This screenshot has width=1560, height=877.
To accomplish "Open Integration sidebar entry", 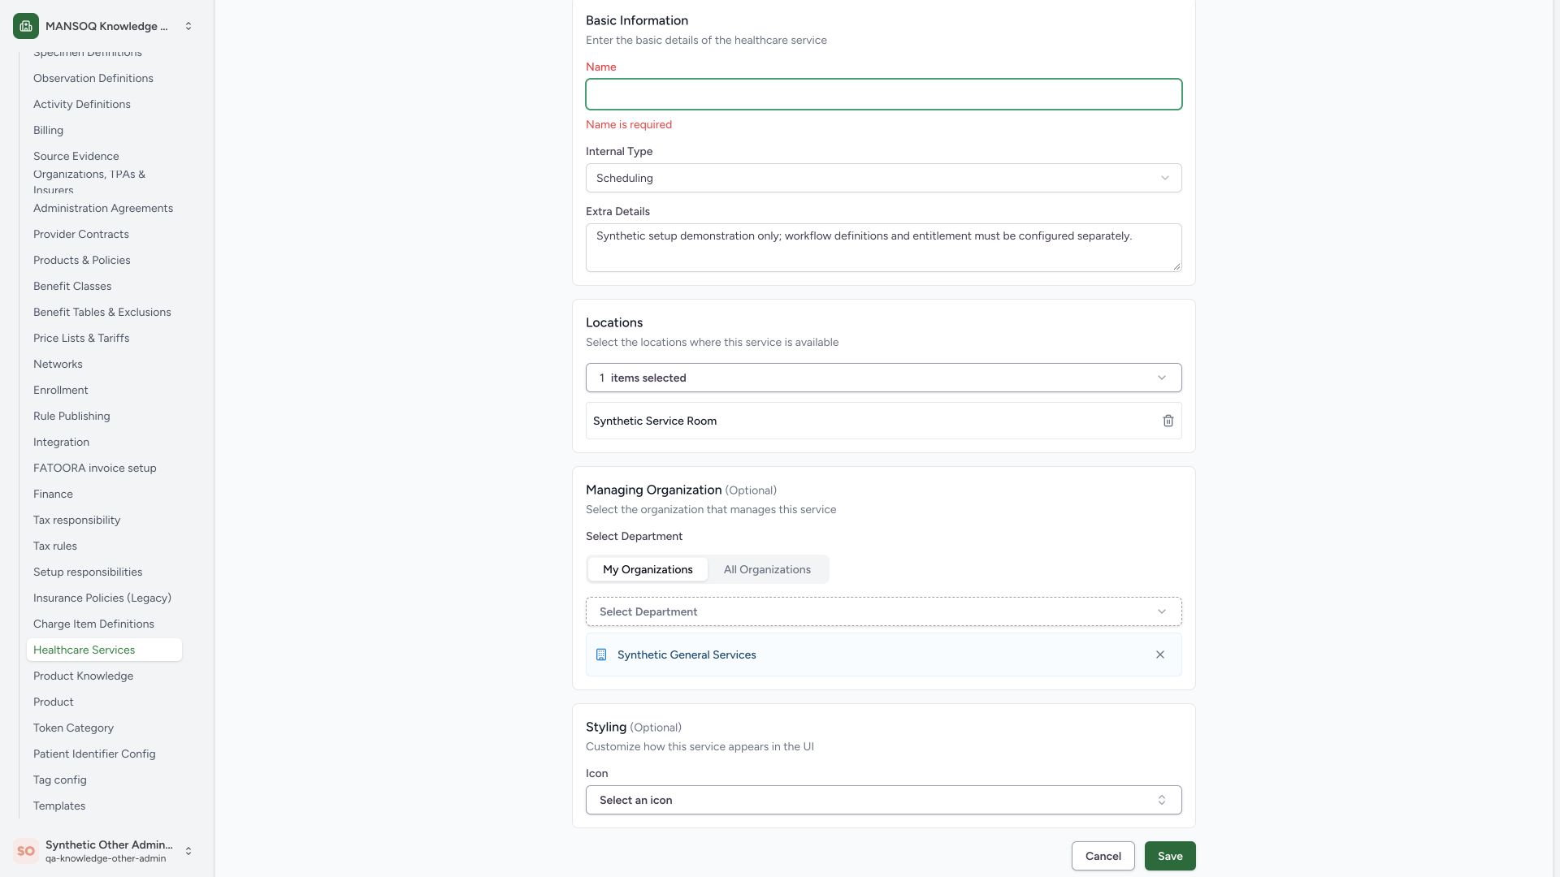I will pos(104,442).
